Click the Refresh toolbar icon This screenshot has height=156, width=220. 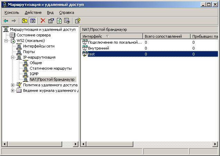coord(59,21)
